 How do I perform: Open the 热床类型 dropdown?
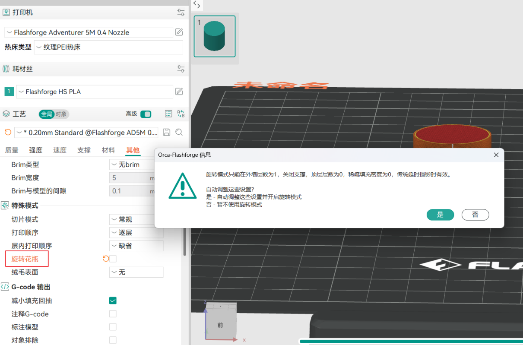coord(108,47)
